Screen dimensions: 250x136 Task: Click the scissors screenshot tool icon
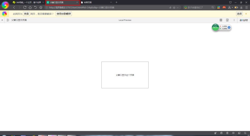pyautogui.click(x=229, y=7)
